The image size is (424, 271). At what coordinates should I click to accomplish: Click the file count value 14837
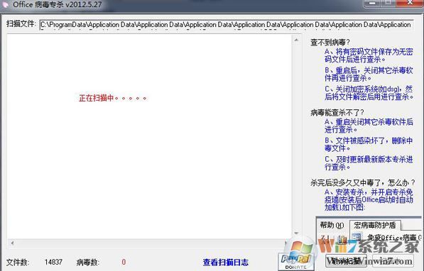point(53,262)
